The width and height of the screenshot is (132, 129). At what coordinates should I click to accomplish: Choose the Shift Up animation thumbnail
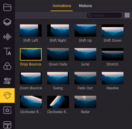tap(85, 30)
